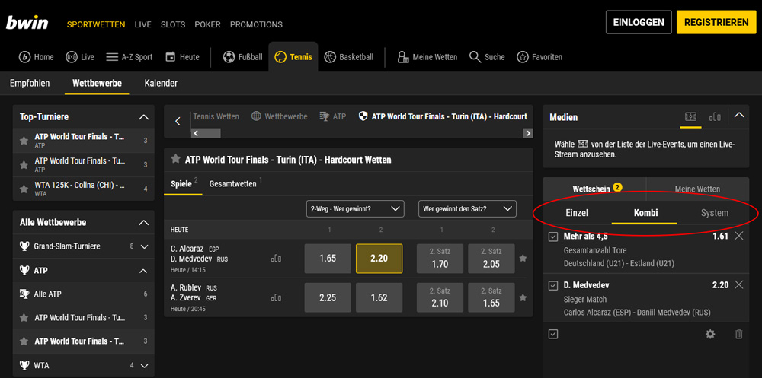Select 2. Satz odds 2.10
Viewport: 762px width, 378px height.
[440, 297]
